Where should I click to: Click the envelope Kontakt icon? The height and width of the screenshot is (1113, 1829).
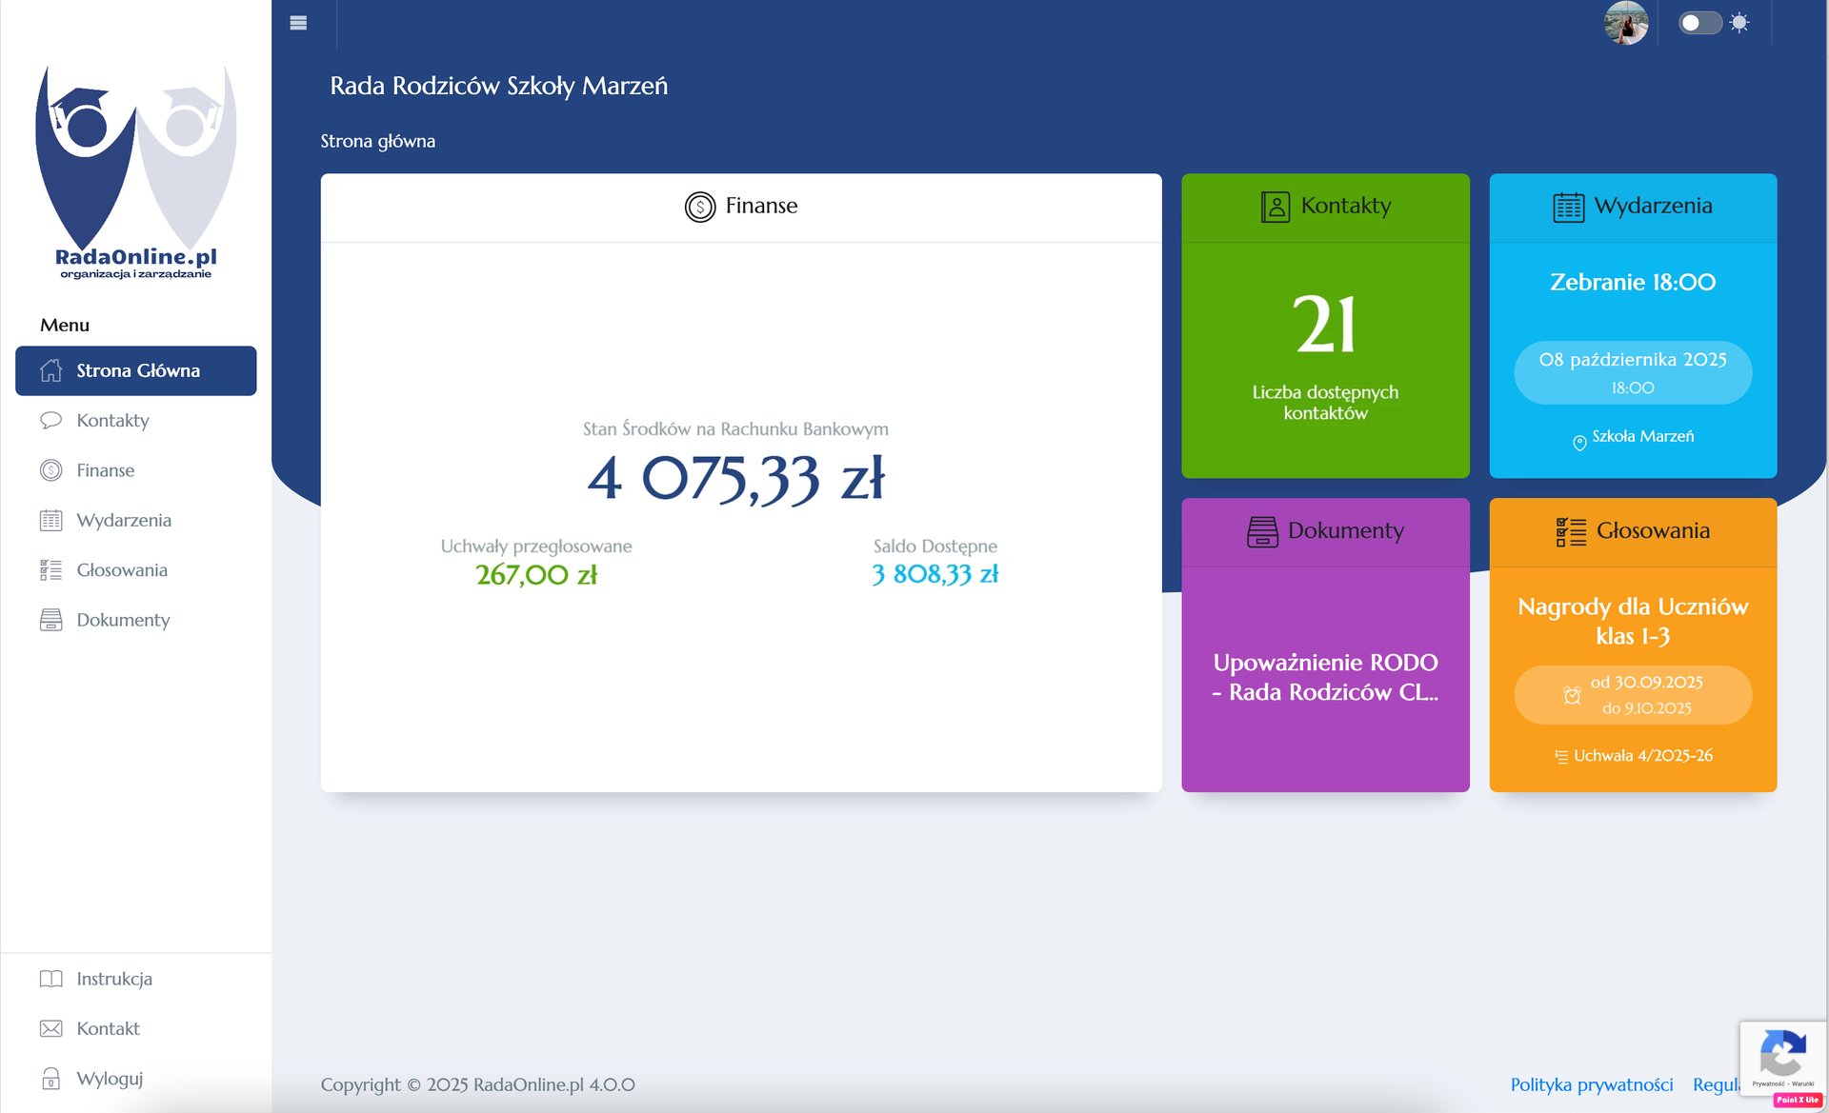(x=51, y=1028)
